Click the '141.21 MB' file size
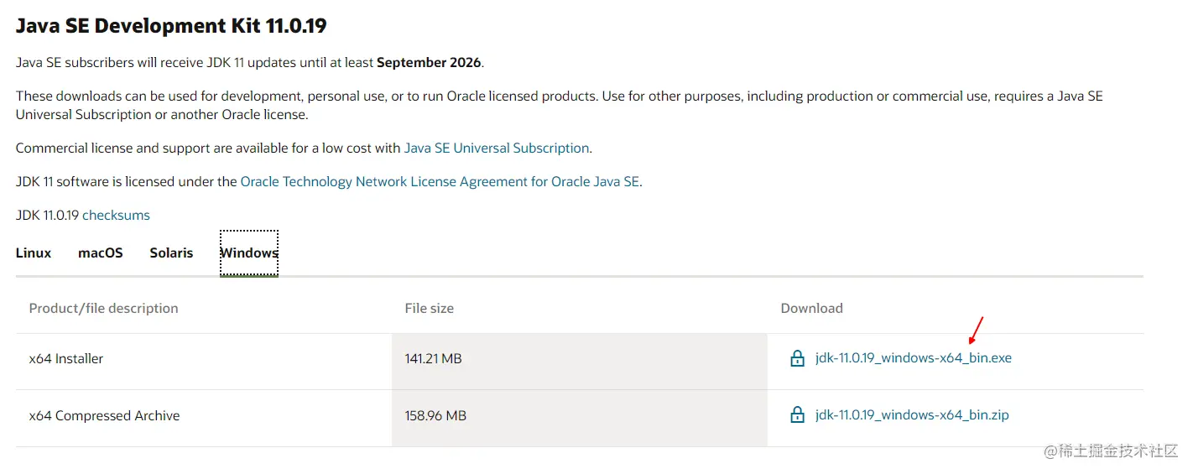Screen dimensions: 1193x474 (433, 358)
